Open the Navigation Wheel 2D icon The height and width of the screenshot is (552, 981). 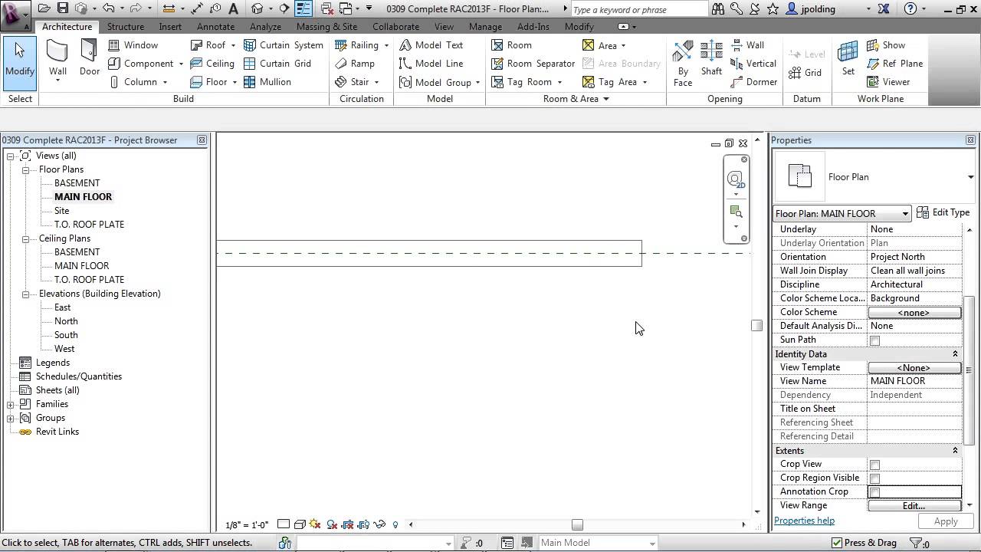[735, 180]
